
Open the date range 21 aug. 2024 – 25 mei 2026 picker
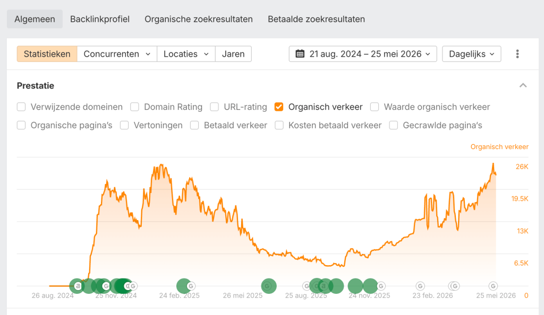[x=363, y=54]
